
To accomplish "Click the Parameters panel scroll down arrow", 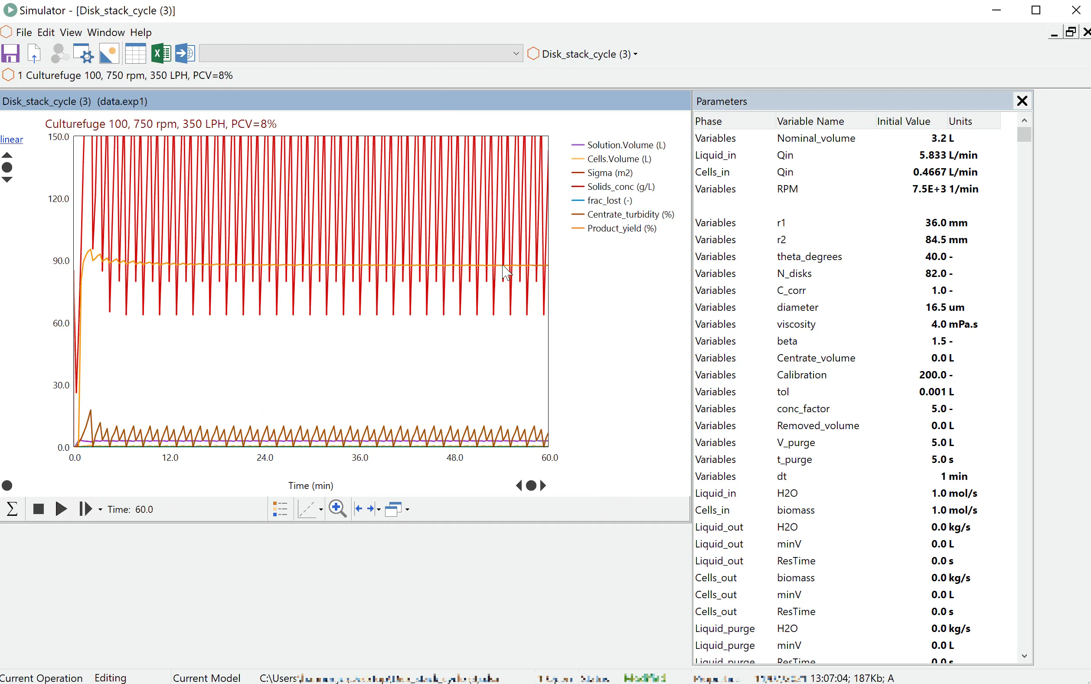I will 1025,655.
